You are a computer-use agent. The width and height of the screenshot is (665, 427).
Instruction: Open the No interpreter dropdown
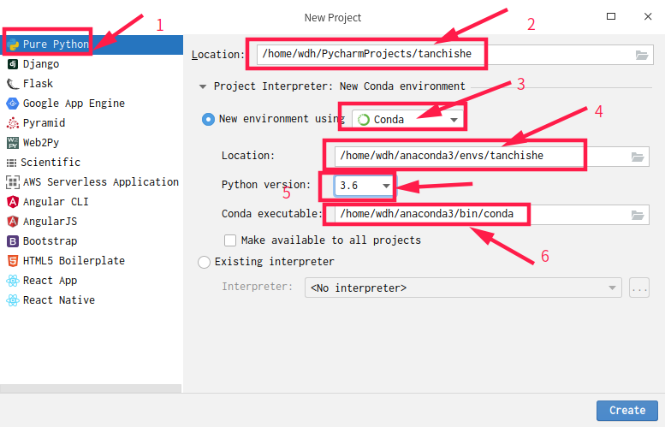(x=463, y=288)
